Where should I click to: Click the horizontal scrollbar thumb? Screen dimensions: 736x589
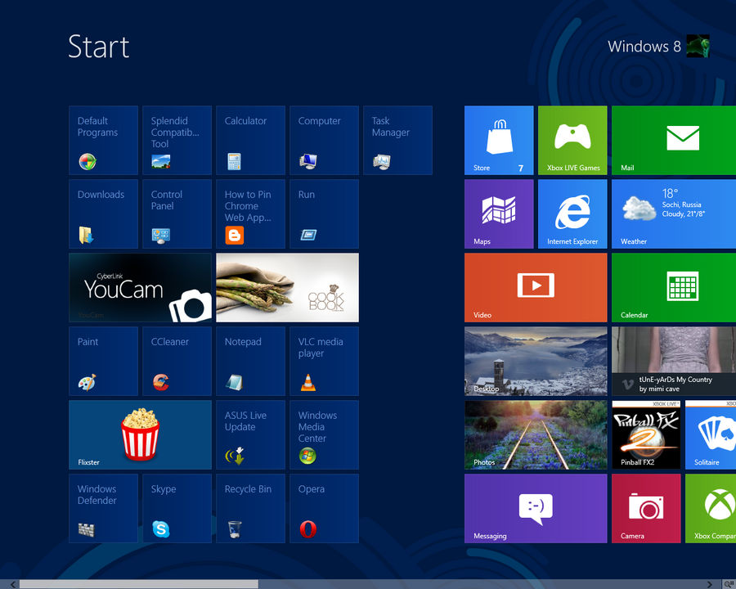pos(138,584)
